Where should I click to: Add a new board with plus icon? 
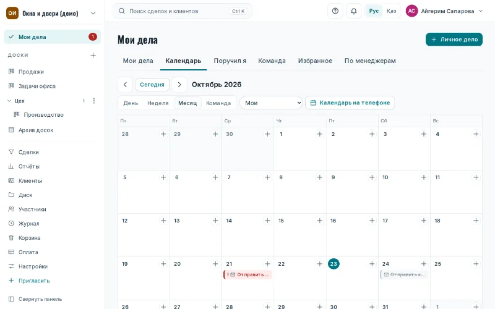point(93,55)
